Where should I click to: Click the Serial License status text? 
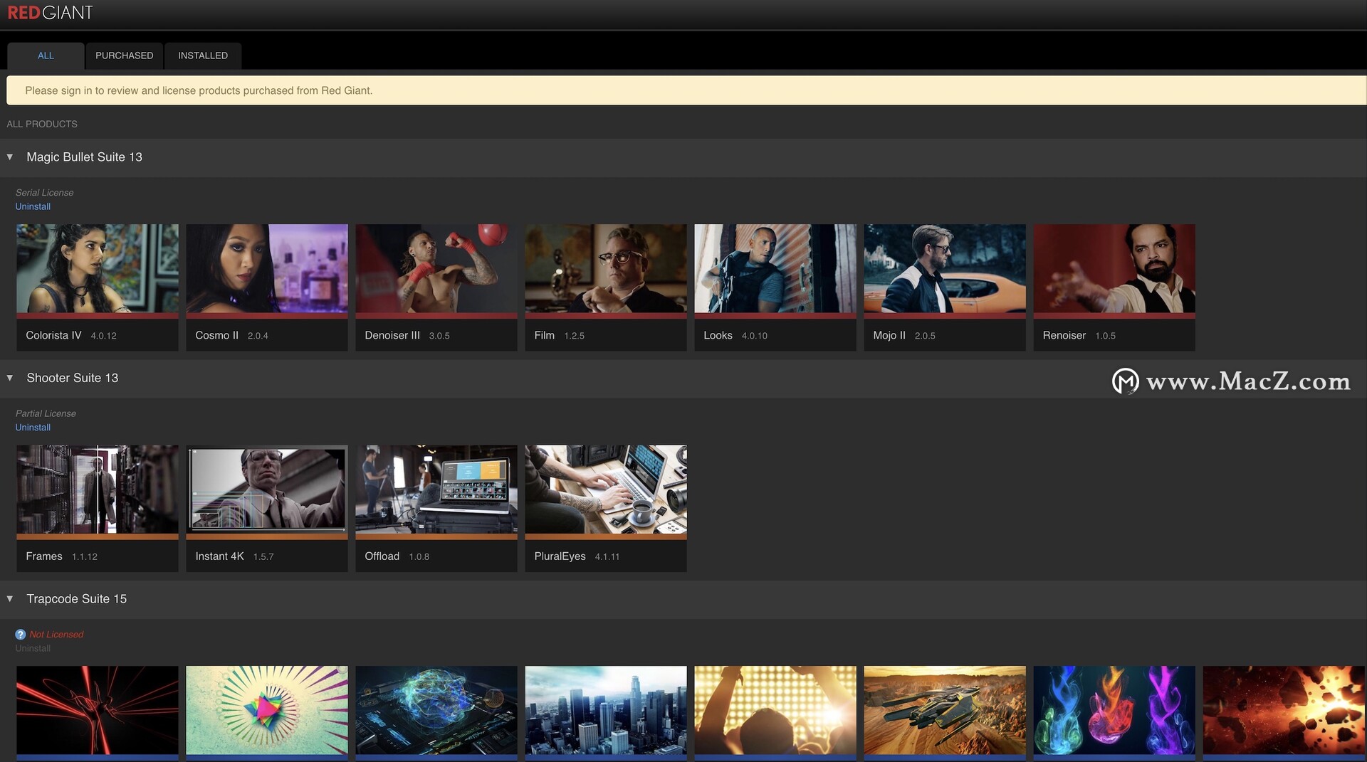pyautogui.click(x=44, y=193)
